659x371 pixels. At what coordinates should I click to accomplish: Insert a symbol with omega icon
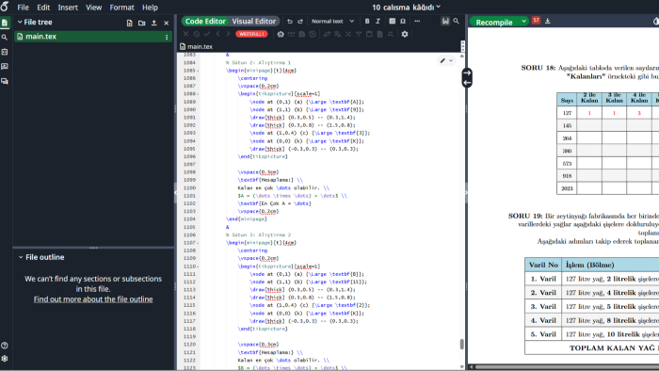403,21
